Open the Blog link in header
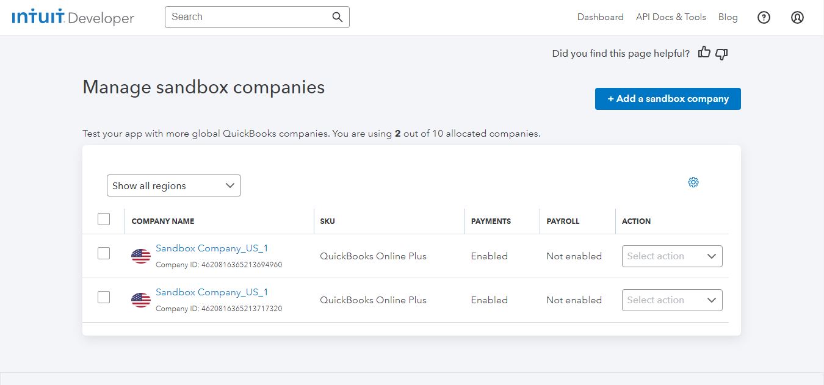The height and width of the screenshot is (385, 824). [728, 17]
